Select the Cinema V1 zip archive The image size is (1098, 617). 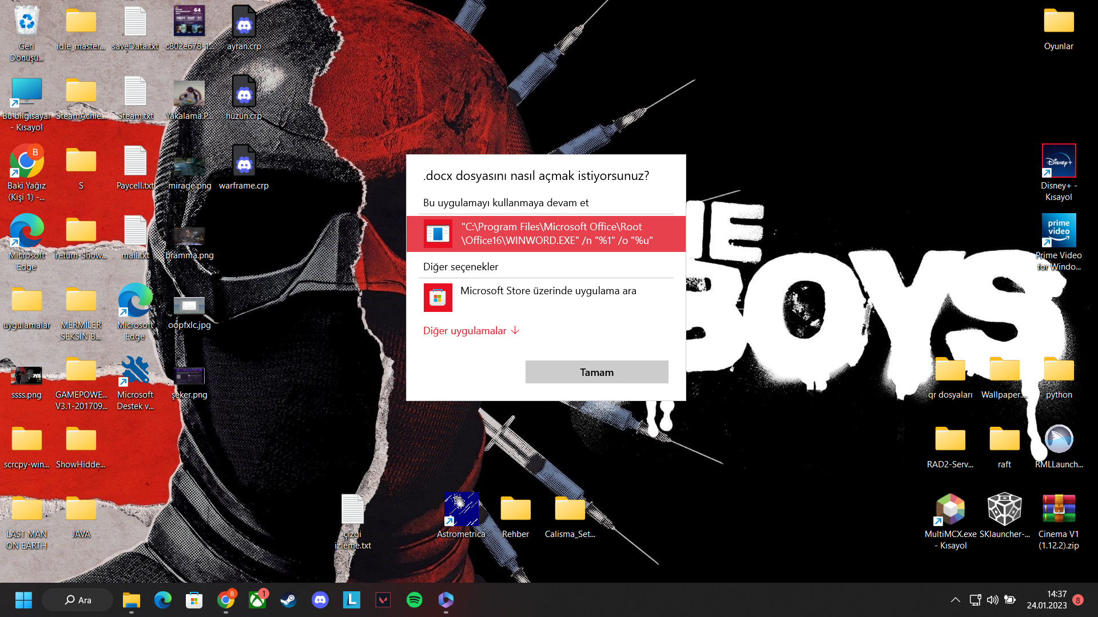tap(1059, 510)
